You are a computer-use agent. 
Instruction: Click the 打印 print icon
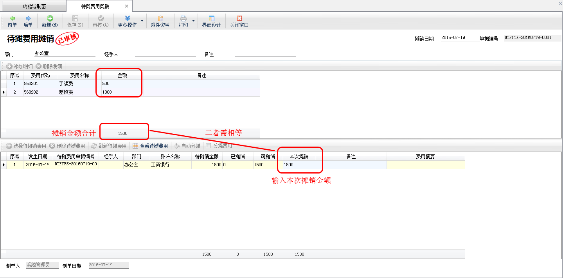[x=183, y=18]
